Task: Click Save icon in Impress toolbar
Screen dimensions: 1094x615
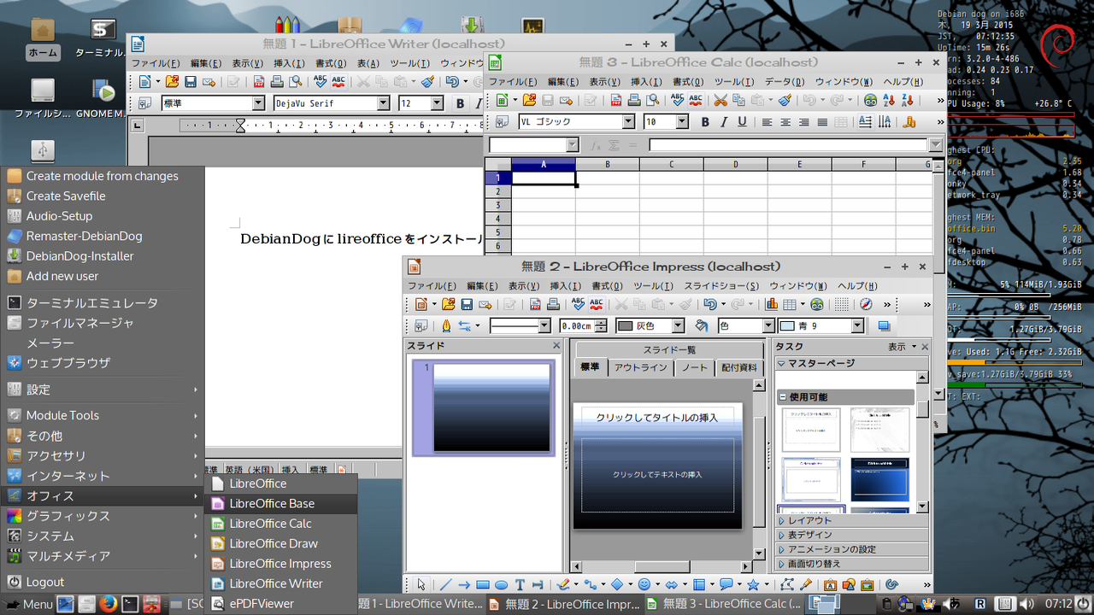Action: coord(466,304)
